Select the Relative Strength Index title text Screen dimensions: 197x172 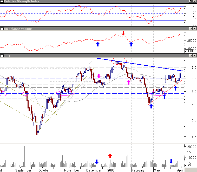(x=22, y=1)
